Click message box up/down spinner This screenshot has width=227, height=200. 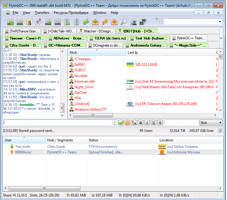[114, 123]
